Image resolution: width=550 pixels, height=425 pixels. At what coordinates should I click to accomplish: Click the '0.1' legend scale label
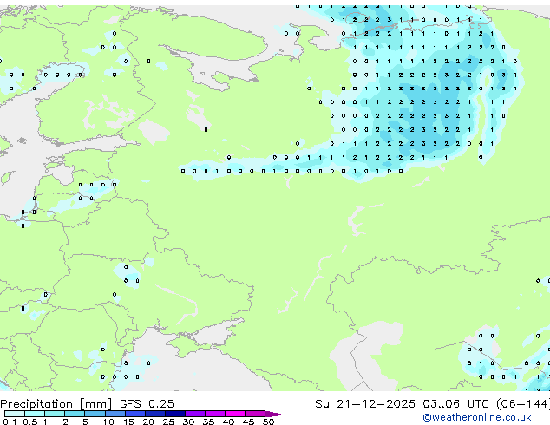point(10,422)
